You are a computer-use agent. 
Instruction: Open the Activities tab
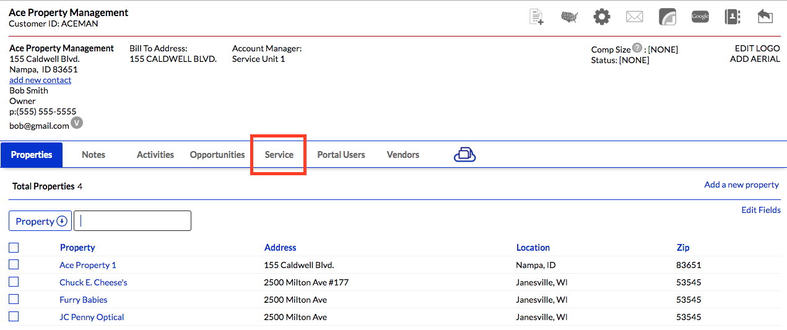tap(155, 155)
